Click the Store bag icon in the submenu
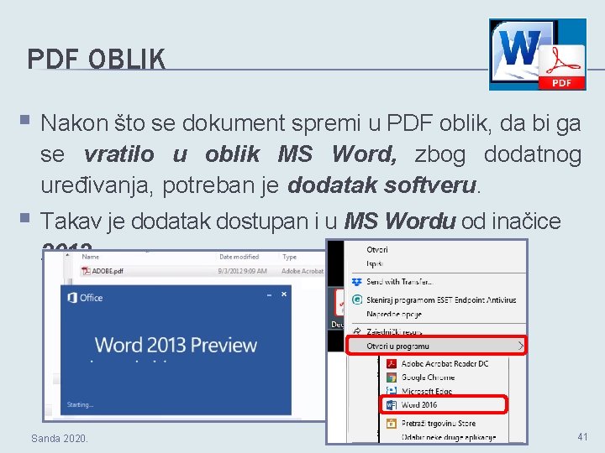The image size is (605, 453). pos(392,424)
